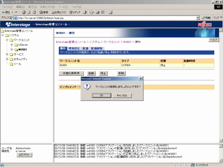Click the Windows flag throbber icon
This screenshot has height=167, width=223.
[218, 7]
